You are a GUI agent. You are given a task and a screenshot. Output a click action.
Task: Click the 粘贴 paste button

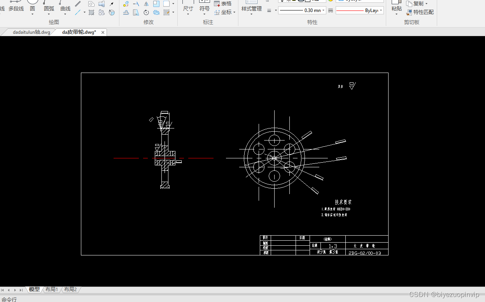(397, 6)
